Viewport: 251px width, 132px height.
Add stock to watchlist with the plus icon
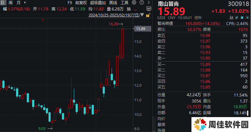pos(247,18)
